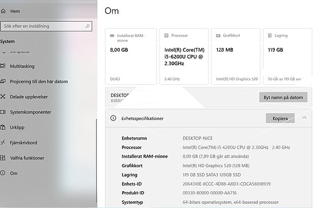Click the sidebar vertical scrollbar
Viewport: 313px width, 208px height.
(x=96, y=161)
